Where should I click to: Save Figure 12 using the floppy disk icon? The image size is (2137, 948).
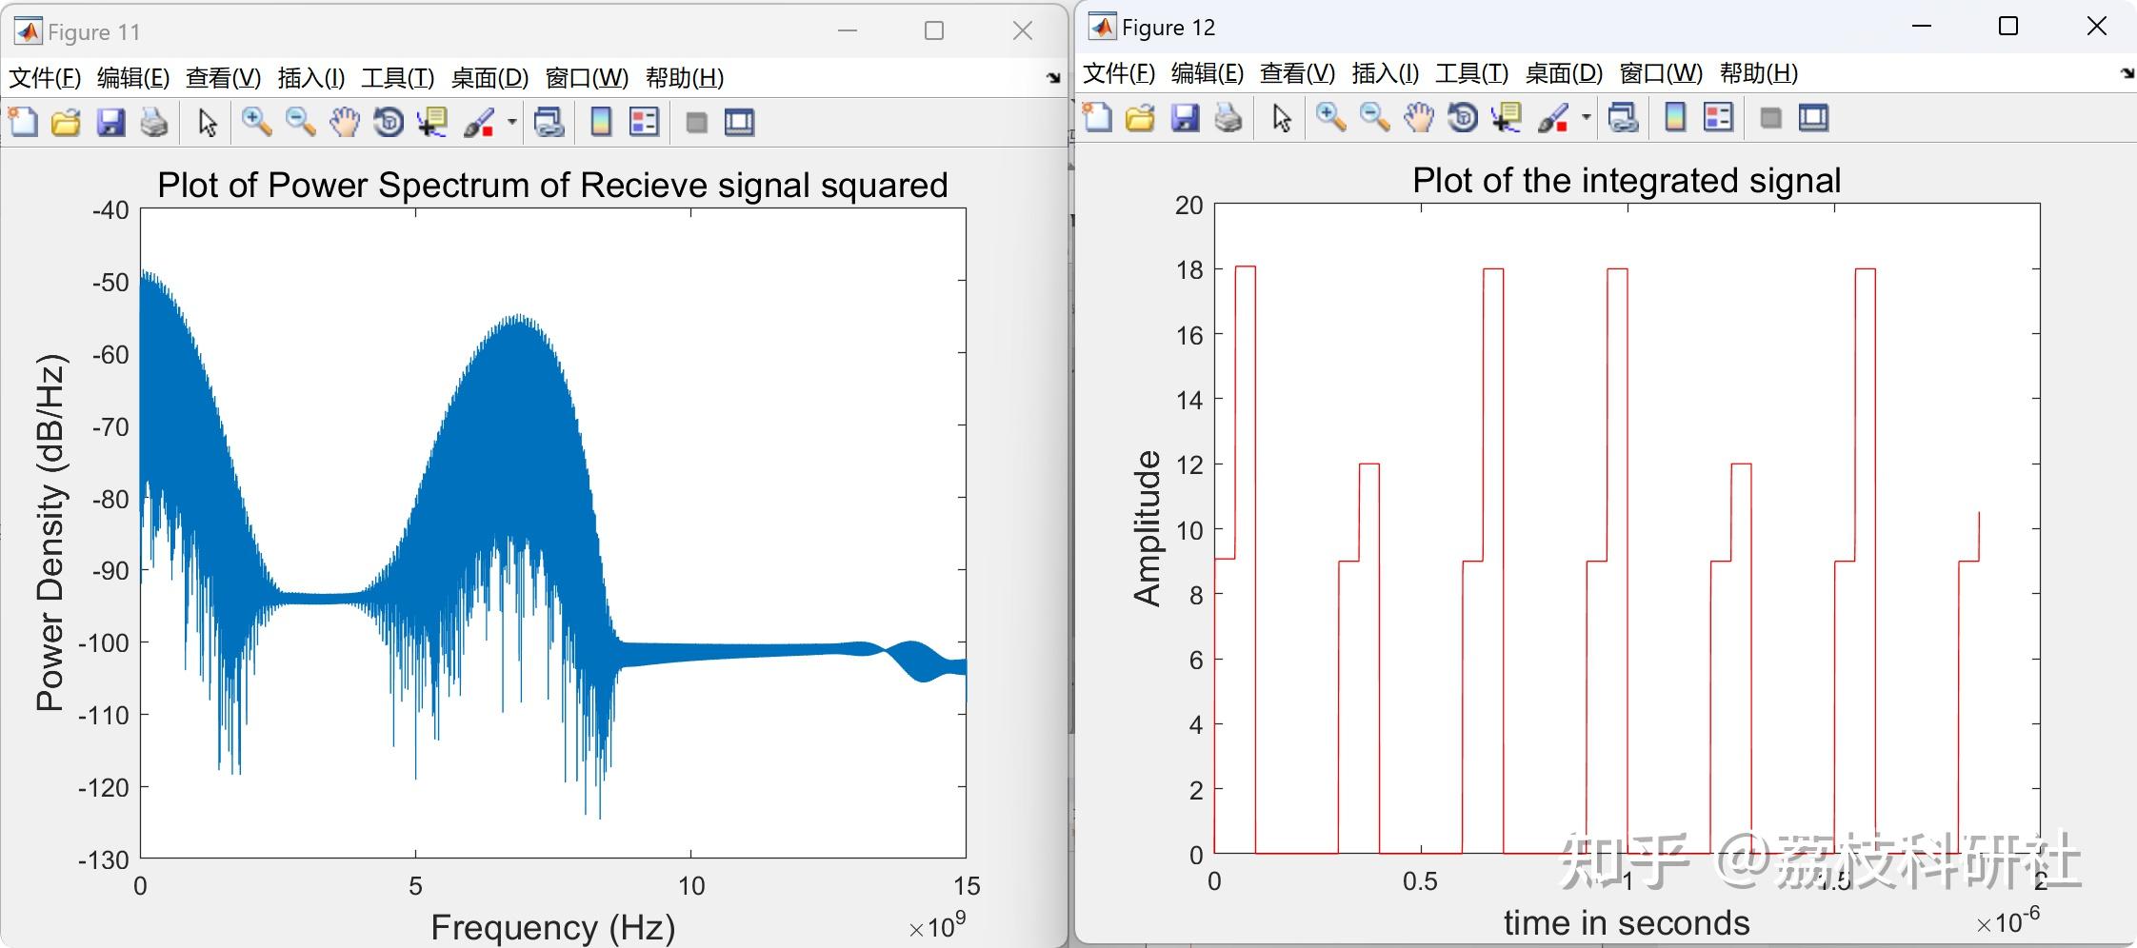tap(1185, 118)
